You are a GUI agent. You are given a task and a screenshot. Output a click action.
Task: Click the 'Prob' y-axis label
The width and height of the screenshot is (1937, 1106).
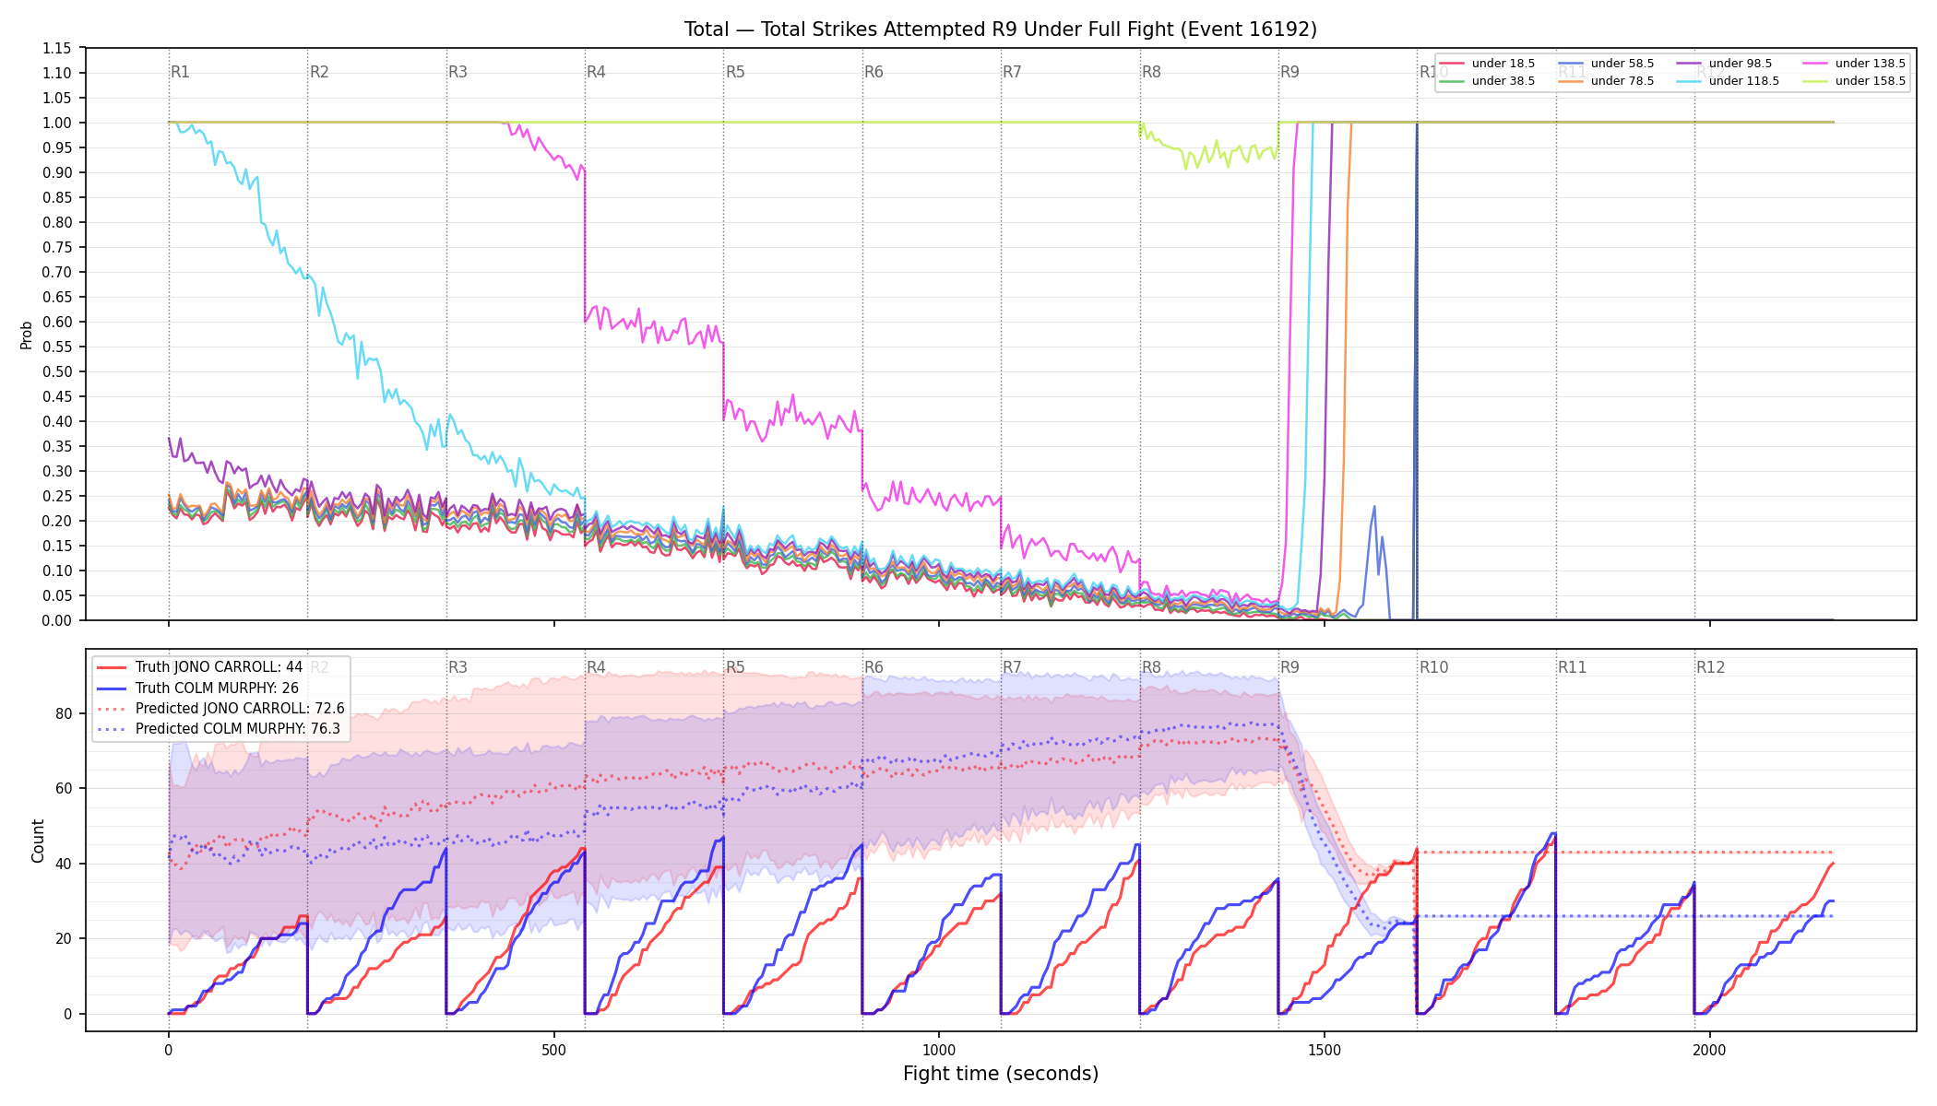pyautogui.click(x=27, y=335)
